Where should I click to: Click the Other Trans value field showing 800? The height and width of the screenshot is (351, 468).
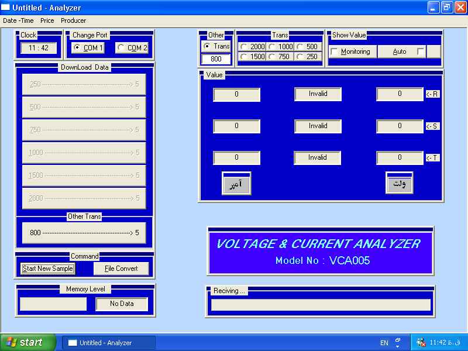tap(216, 59)
